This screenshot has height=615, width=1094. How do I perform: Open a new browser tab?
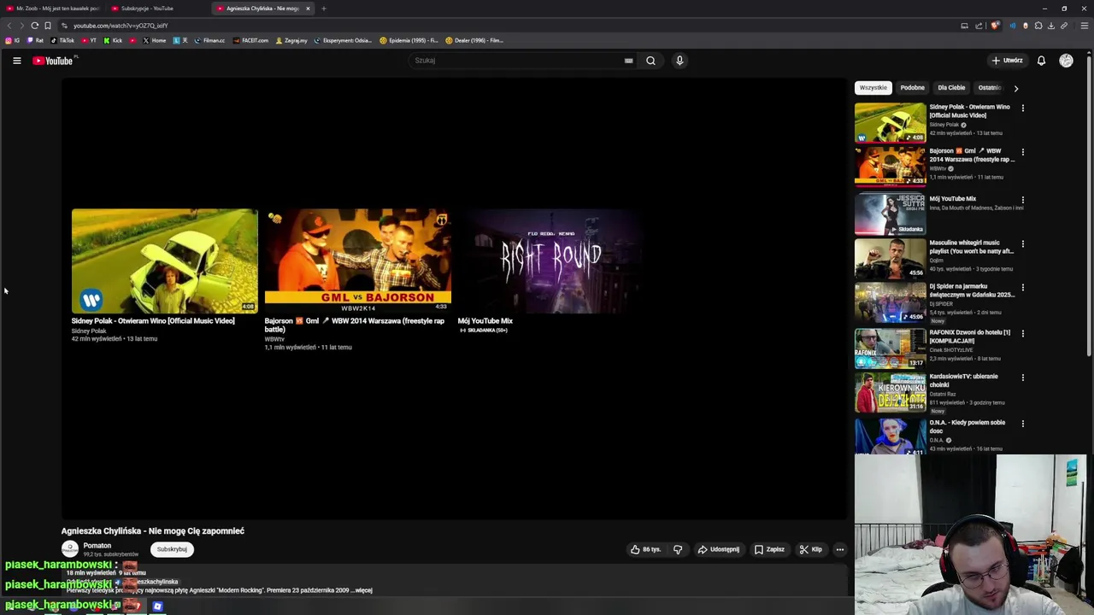[x=324, y=9]
